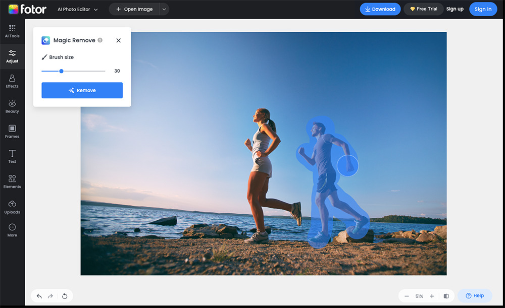Open the Beauty retouch tools
Viewport: 505px width, 308px height.
pyautogui.click(x=12, y=106)
